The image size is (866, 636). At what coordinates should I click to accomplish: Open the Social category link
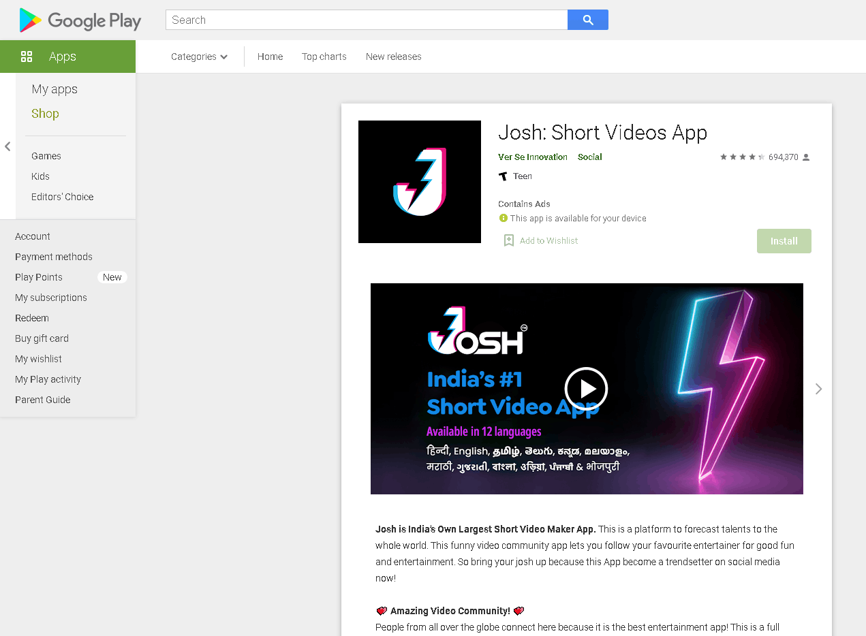(x=590, y=157)
